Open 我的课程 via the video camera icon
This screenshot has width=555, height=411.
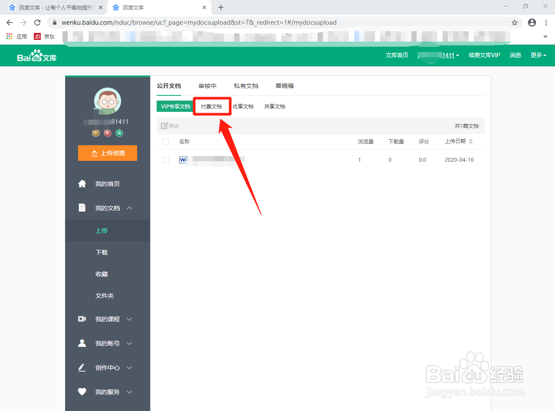click(82, 319)
